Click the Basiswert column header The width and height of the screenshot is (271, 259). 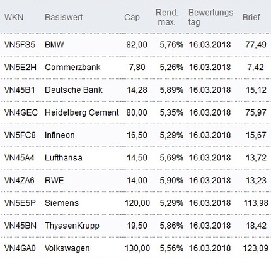(64, 17)
